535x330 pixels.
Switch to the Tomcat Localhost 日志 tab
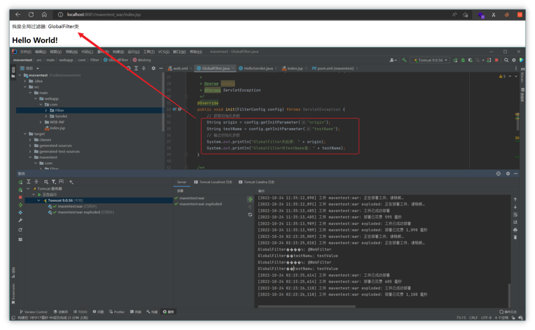pos(213,182)
